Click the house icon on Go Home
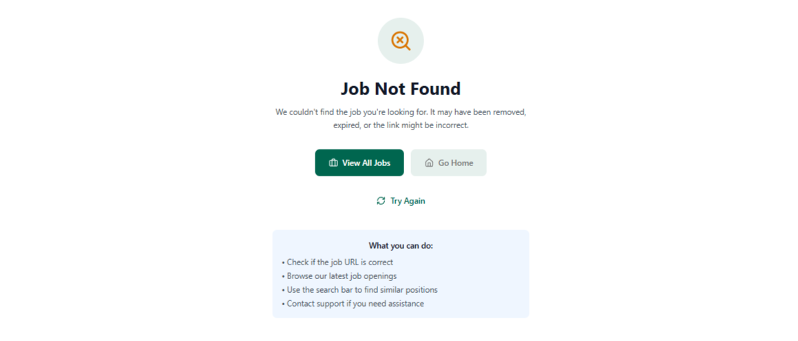The height and width of the screenshot is (341, 798). tap(429, 163)
